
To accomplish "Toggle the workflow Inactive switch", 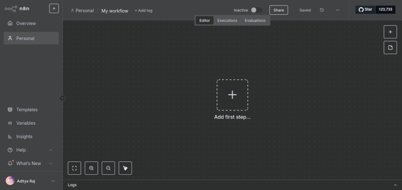I will point(257,10).
